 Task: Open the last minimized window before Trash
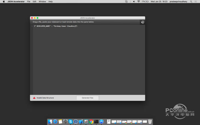click(x=145, y=122)
